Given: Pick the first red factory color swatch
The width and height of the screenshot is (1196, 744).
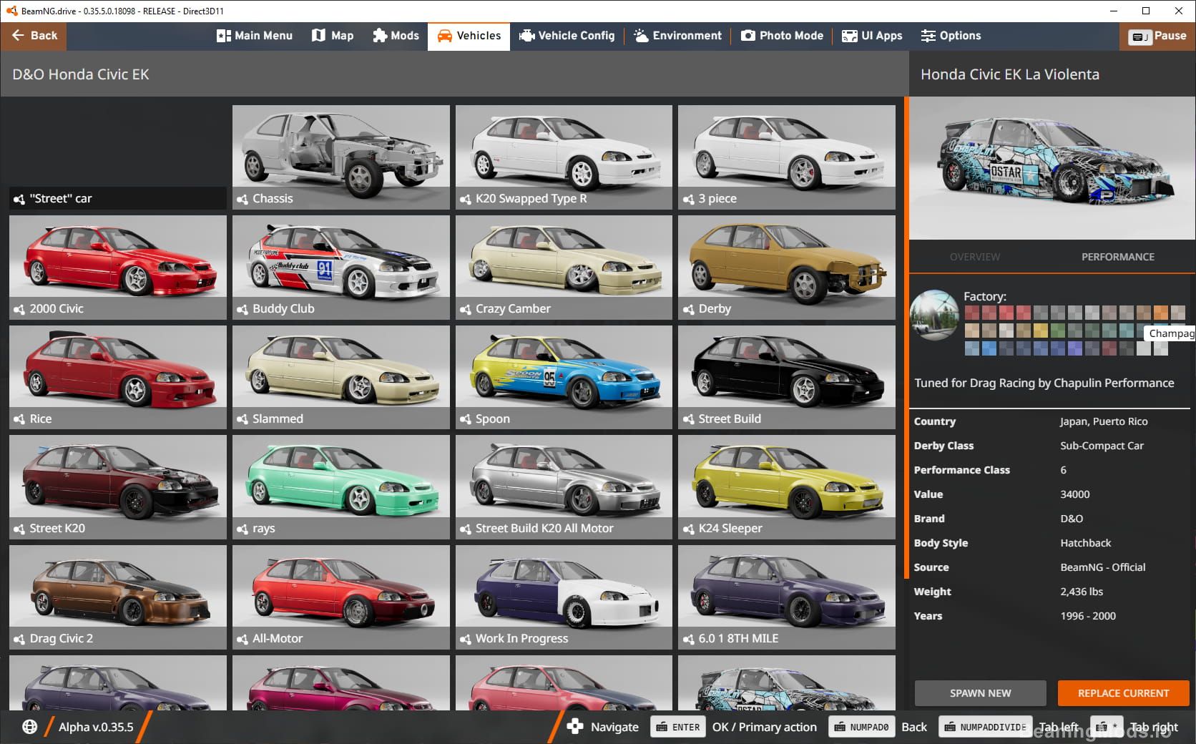Looking at the screenshot, I should coord(971,313).
